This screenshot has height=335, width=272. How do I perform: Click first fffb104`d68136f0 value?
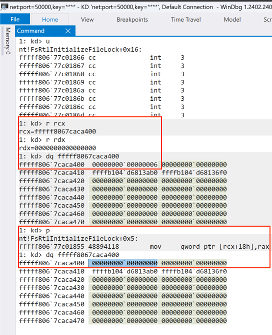tap(194, 173)
